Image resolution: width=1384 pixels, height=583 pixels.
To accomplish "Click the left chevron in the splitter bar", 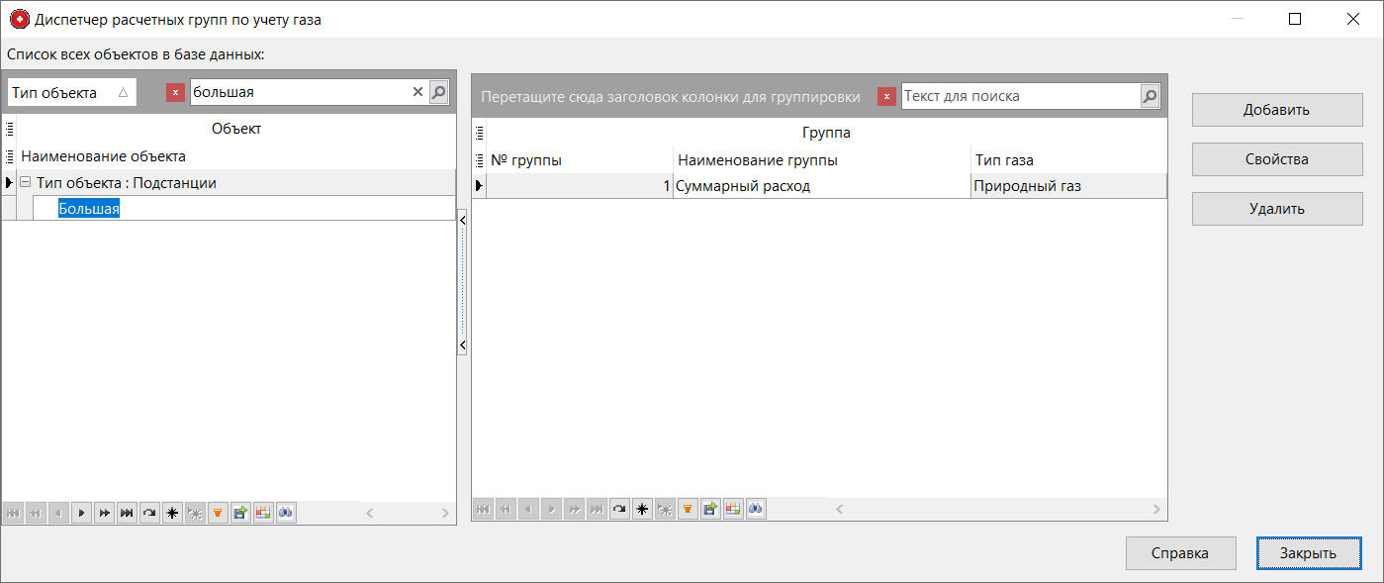I will pyautogui.click(x=463, y=220).
